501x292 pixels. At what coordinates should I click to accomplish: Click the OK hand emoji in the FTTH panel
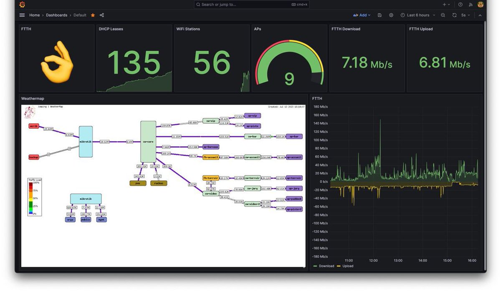[57, 62]
